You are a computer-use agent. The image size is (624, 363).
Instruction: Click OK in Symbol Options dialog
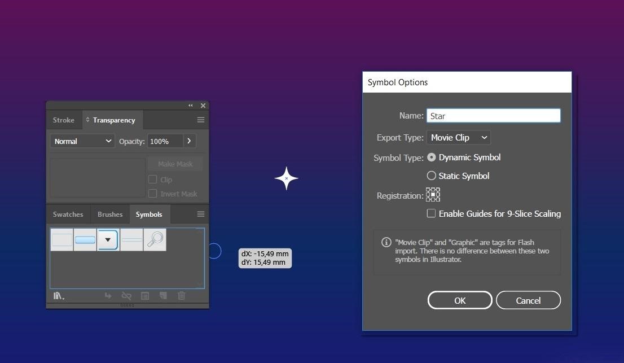(460, 300)
